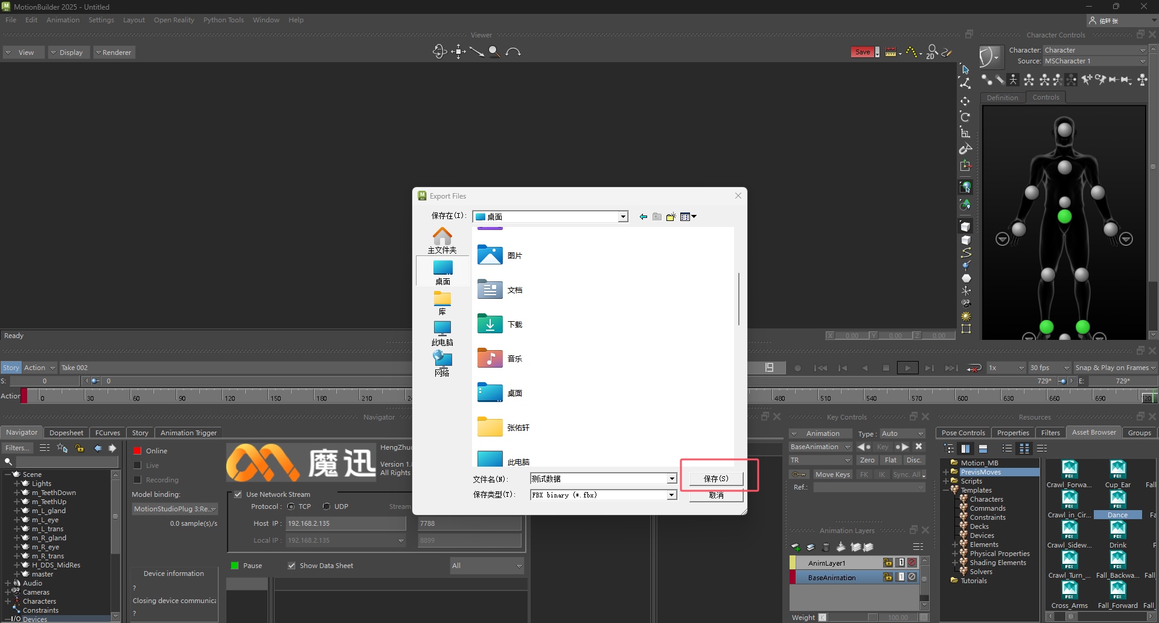Click the record button in transport controls
Viewport: 1159px width, 623px height.
(x=797, y=368)
